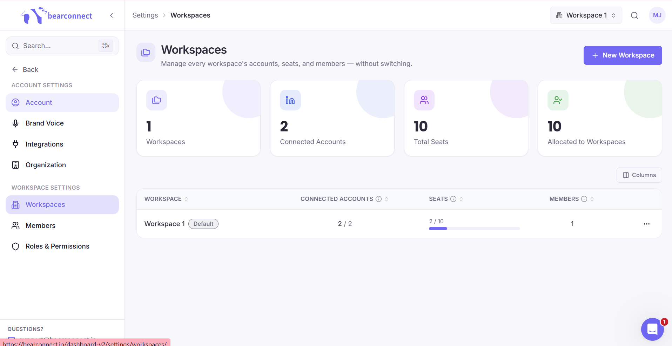Select Workspaces in the sidebar
Screen dimensions: 672x346
tap(62, 205)
